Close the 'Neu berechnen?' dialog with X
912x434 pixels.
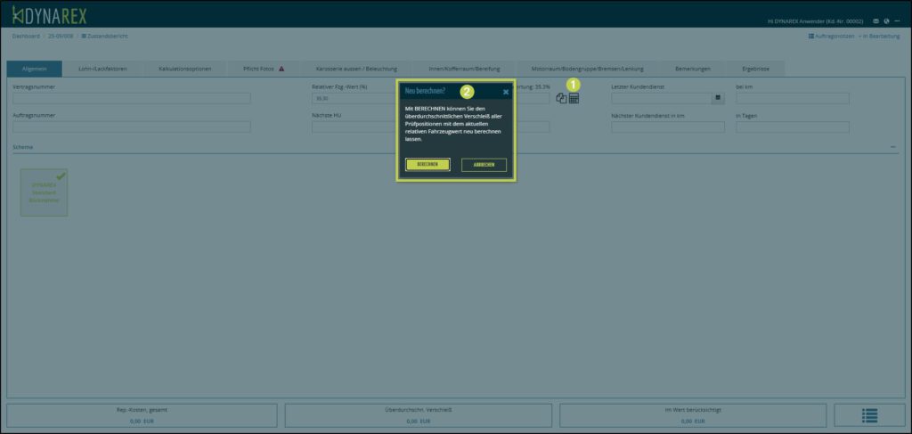pos(506,91)
